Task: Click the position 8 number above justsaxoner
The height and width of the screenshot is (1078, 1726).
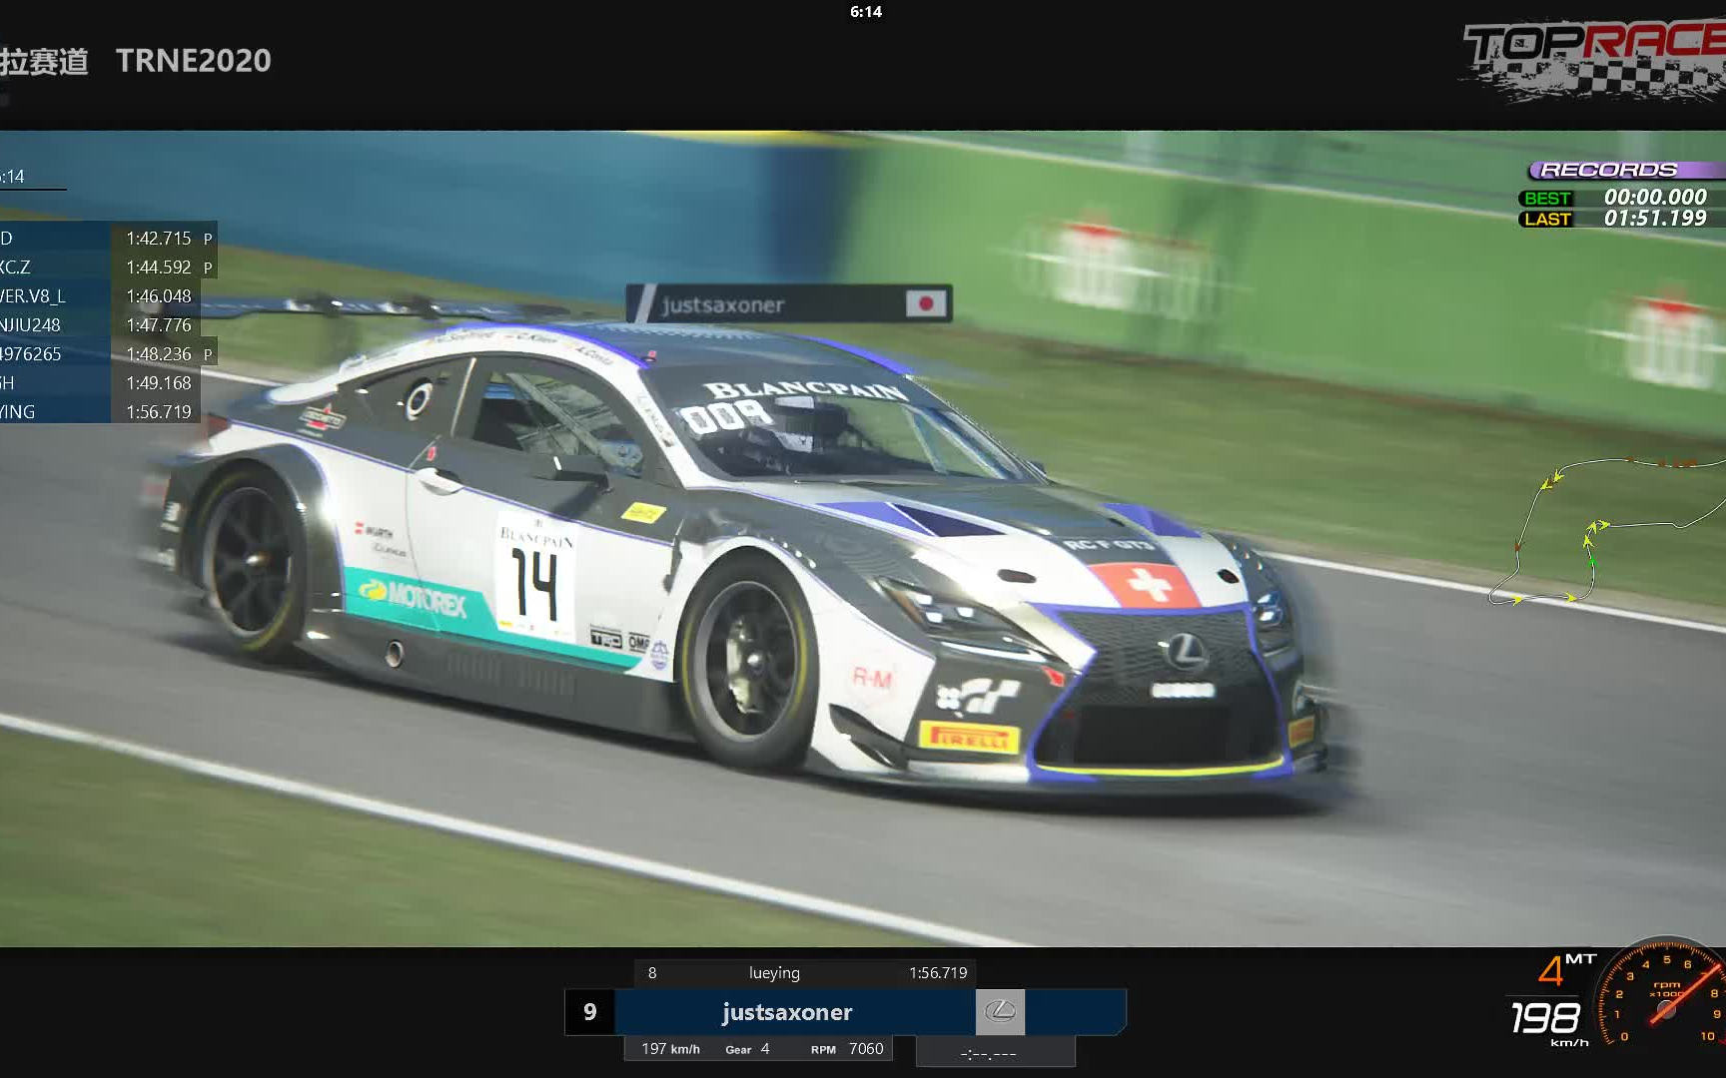Action: click(x=652, y=972)
